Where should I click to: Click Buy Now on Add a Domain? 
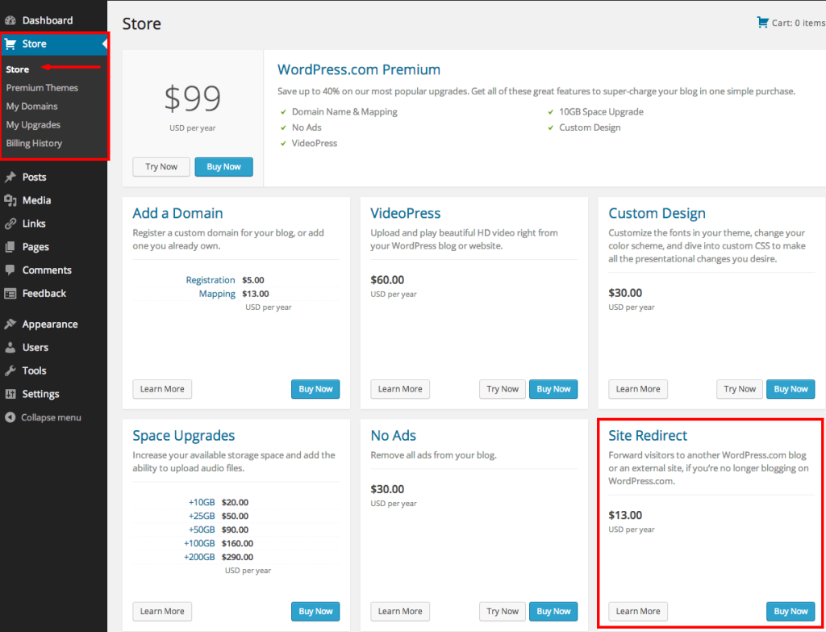(x=315, y=389)
